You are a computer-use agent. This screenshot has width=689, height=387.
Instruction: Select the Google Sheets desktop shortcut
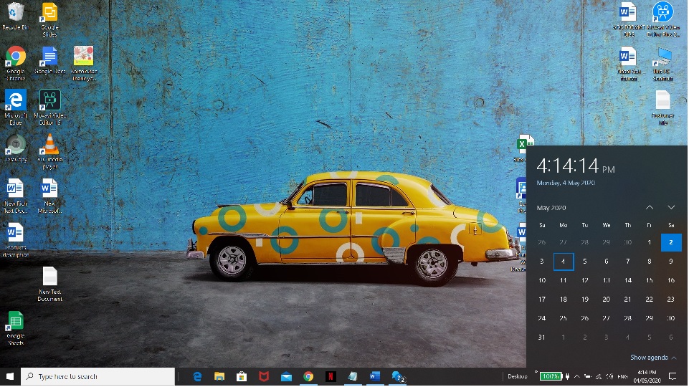pos(15,328)
